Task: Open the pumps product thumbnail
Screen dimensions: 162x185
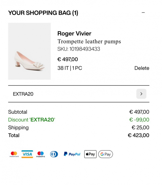Action: 29,51
